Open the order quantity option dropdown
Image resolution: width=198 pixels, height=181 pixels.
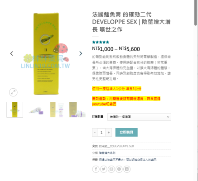coord(139,117)
